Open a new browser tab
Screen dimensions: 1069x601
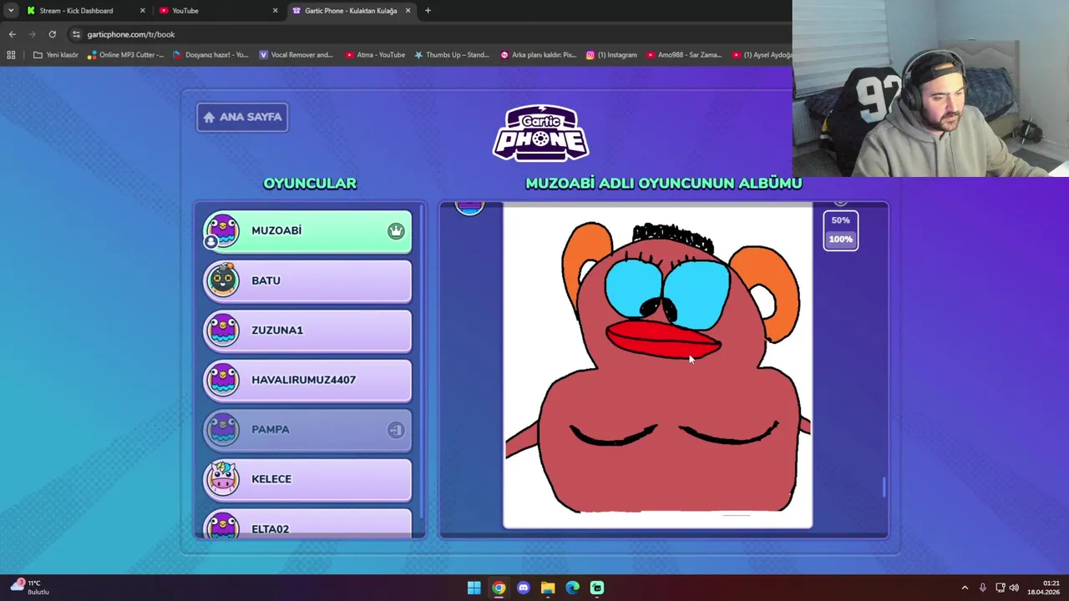point(428,11)
